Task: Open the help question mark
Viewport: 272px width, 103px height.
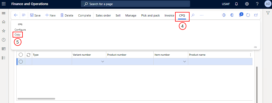Action: (258, 4)
